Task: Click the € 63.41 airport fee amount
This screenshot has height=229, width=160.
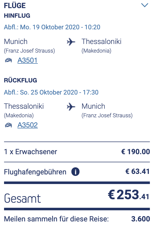Action: tap(137, 172)
